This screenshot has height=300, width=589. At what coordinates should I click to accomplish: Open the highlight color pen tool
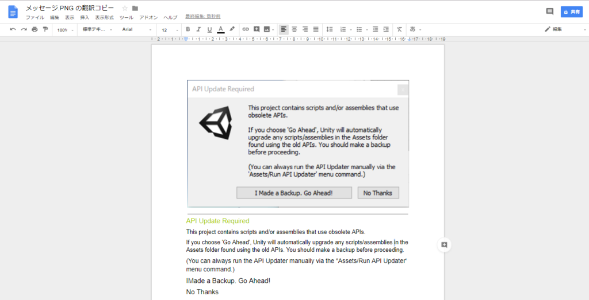click(x=232, y=29)
